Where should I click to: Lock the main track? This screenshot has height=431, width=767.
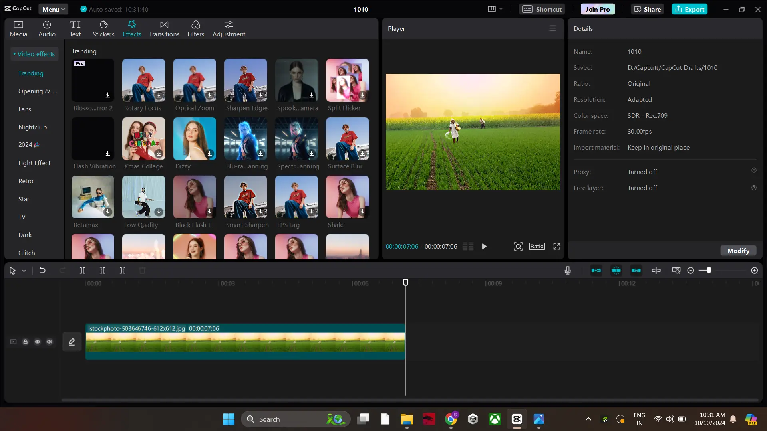pos(26,342)
